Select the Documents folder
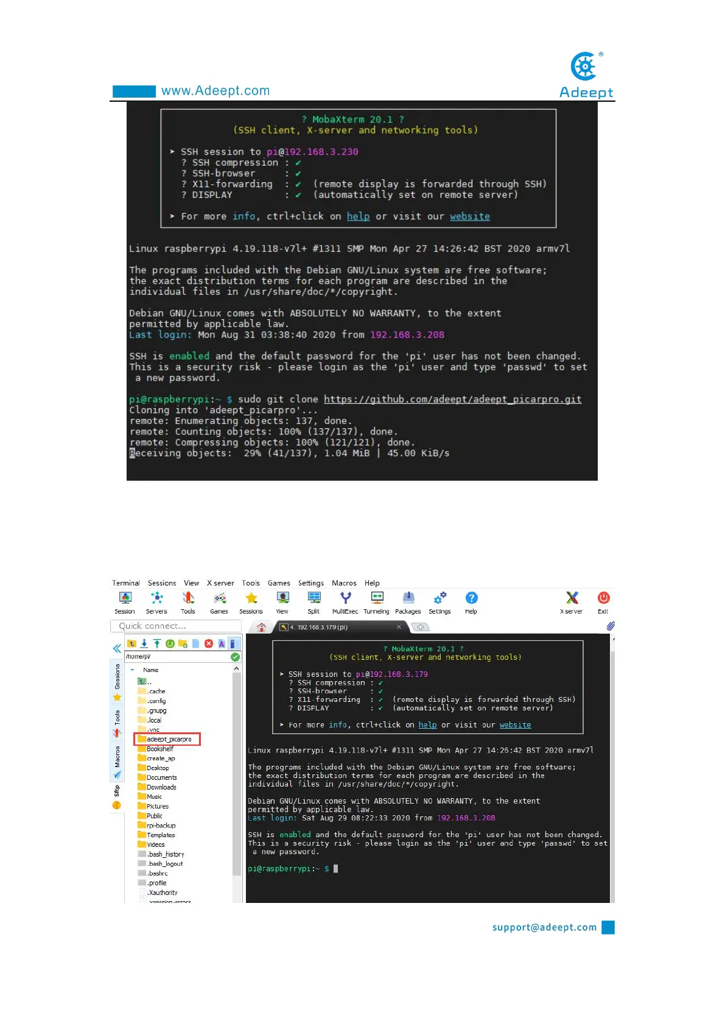725x1026 pixels. (x=158, y=777)
